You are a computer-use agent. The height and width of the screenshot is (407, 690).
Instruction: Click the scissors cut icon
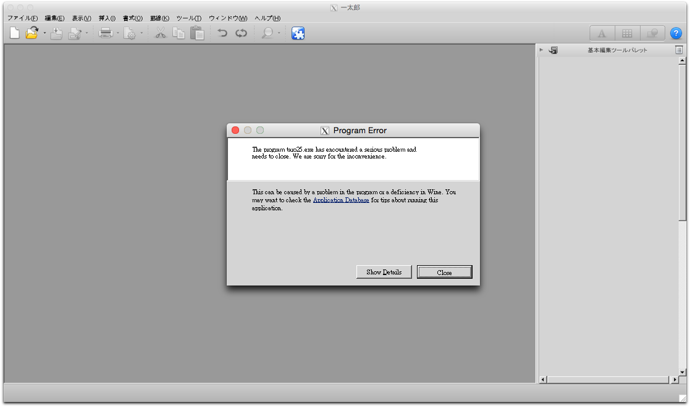161,33
